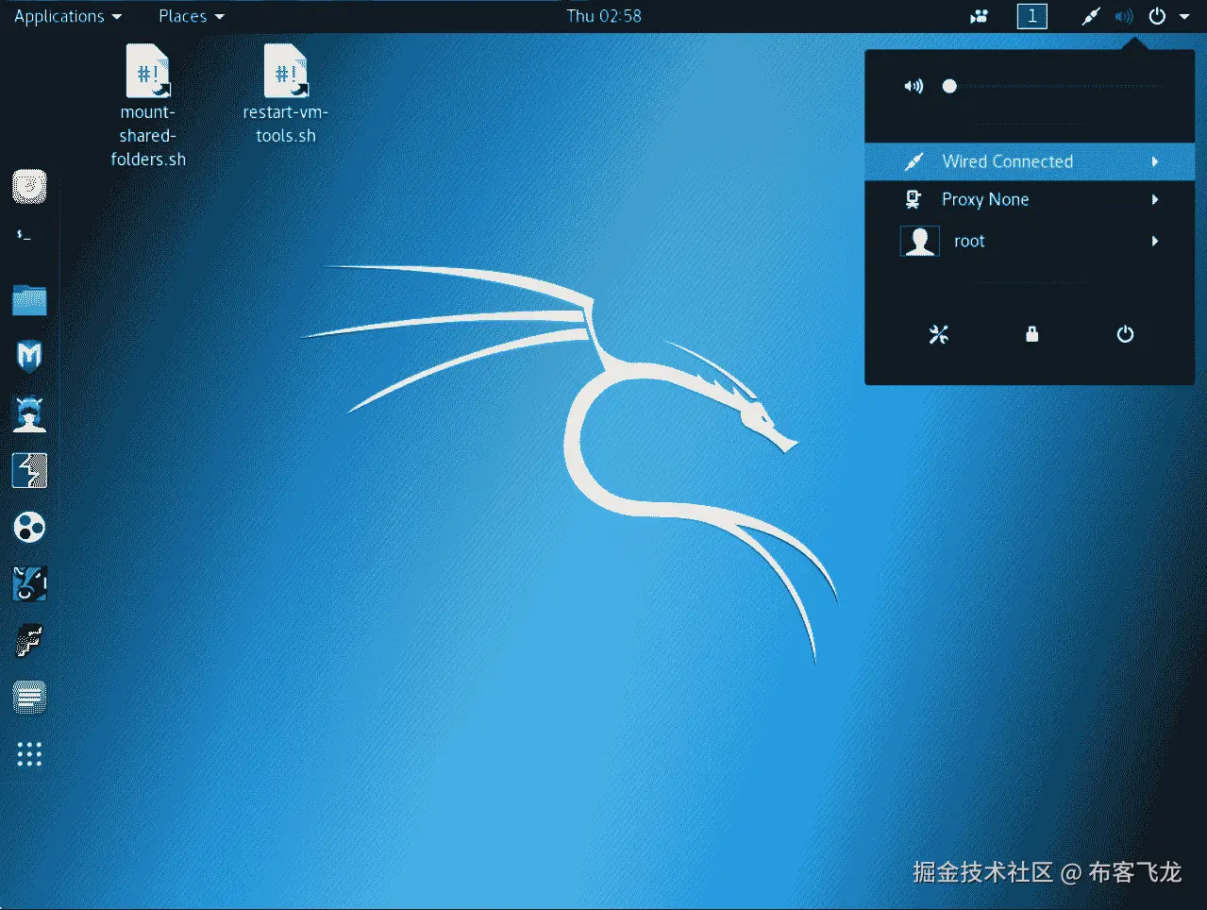Open the Files folder icon in dock
Screen dimensions: 1207x910
(x=29, y=300)
